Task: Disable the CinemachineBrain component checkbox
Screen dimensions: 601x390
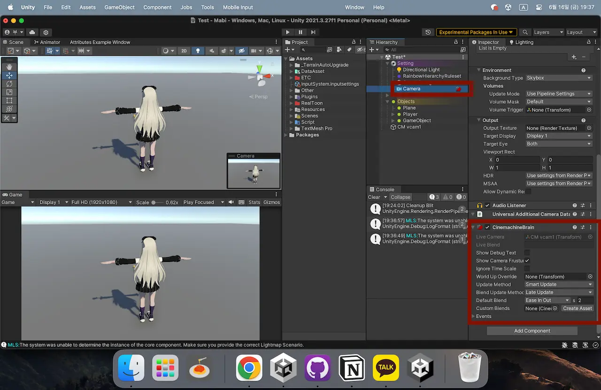Action: coord(487,227)
